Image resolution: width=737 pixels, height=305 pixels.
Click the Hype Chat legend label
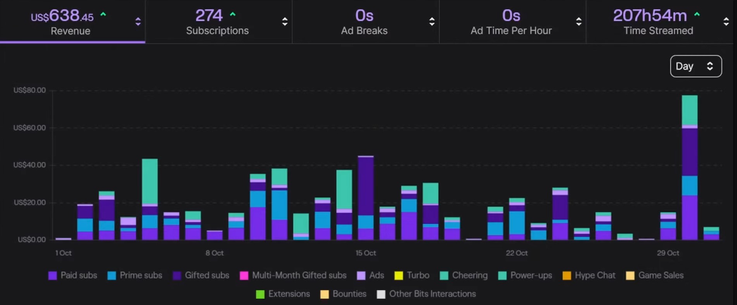pyautogui.click(x=595, y=275)
